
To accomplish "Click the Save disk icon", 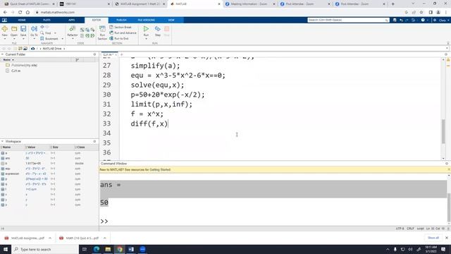I will pyautogui.click(x=23, y=29).
